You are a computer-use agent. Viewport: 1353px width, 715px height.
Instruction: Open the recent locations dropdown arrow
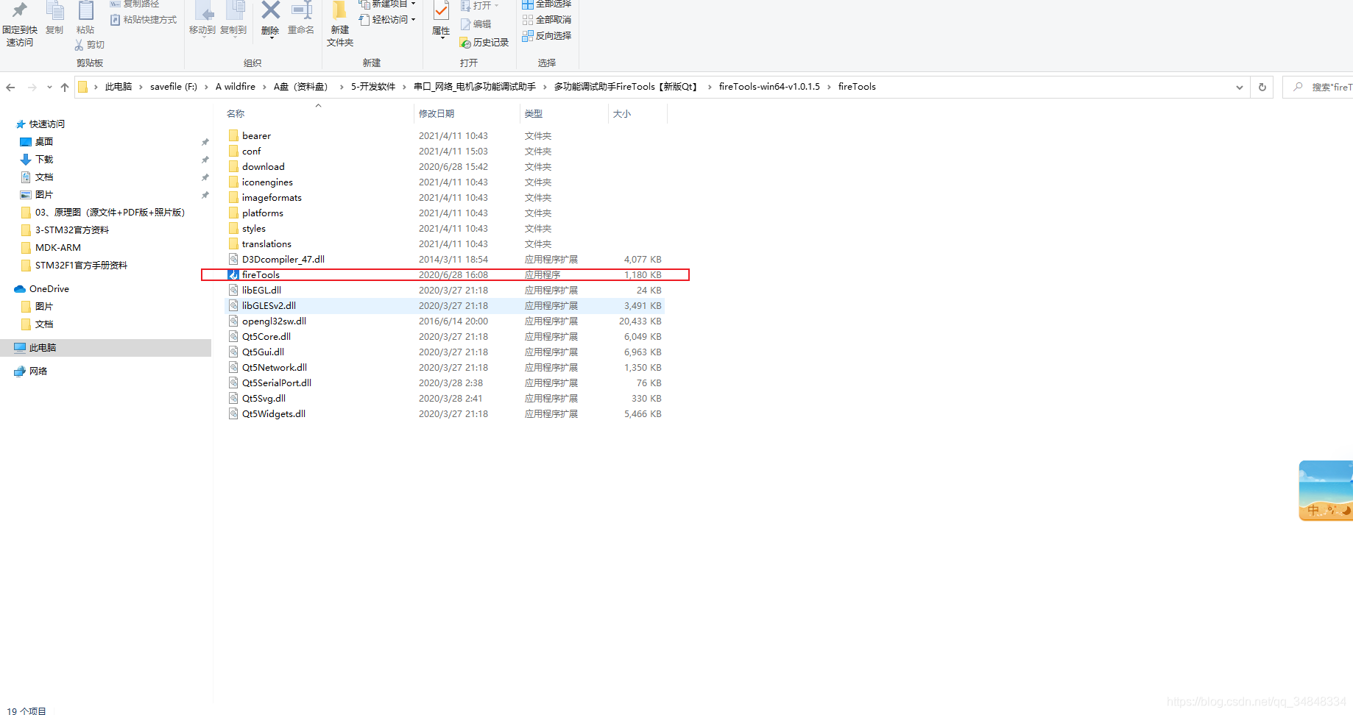(49, 87)
